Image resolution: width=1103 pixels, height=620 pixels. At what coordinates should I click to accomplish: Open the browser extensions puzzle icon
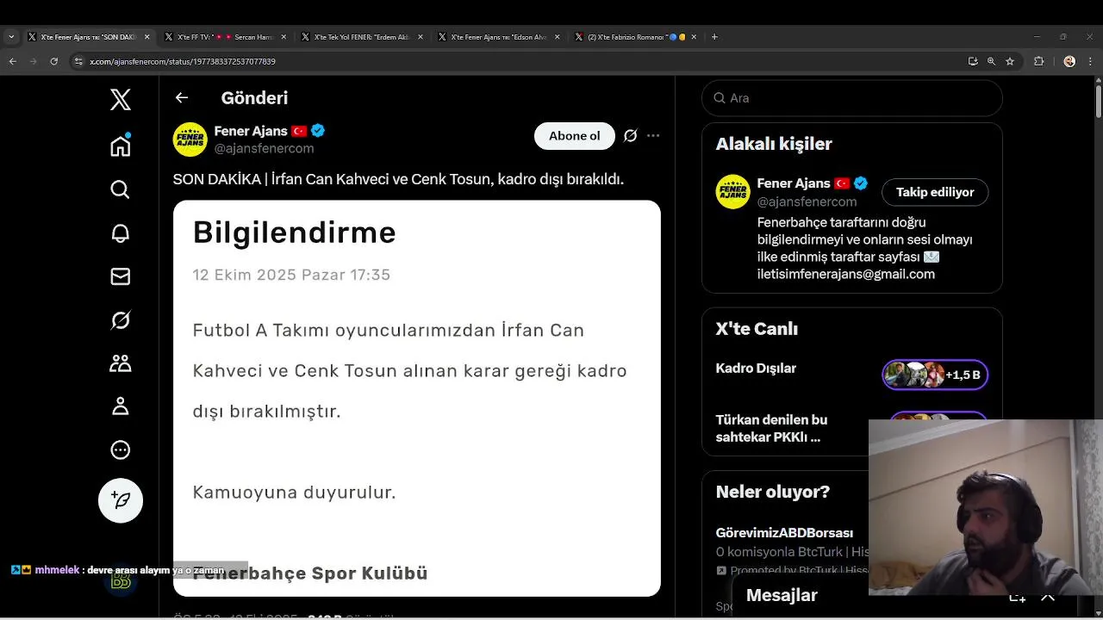point(1038,61)
